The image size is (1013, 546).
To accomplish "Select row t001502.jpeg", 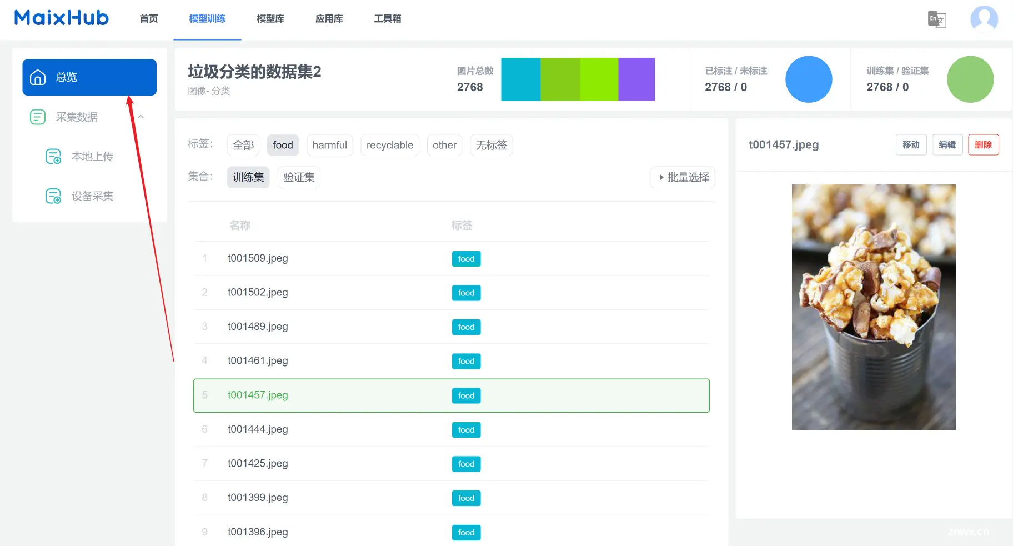I will (452, 293).
